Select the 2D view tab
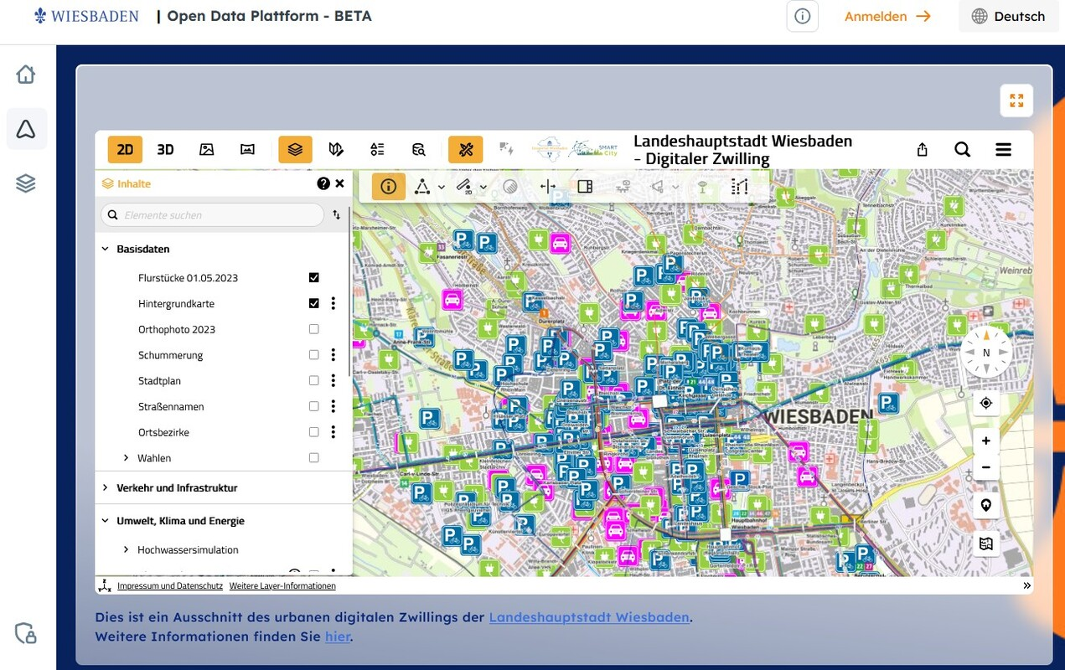 click(x=125, y=149)
